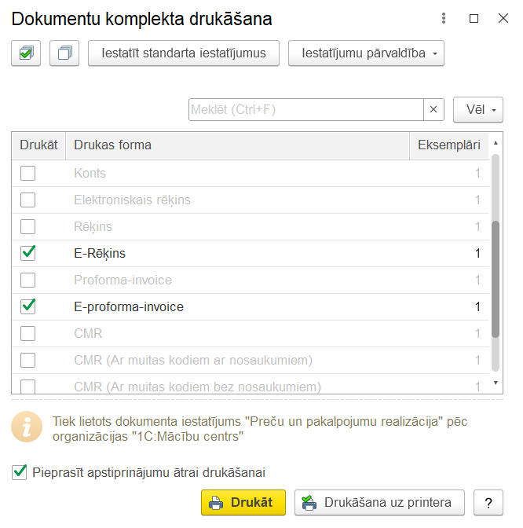Expand the Iestatījumu pārvaldība dropdown

coord(366,53)
